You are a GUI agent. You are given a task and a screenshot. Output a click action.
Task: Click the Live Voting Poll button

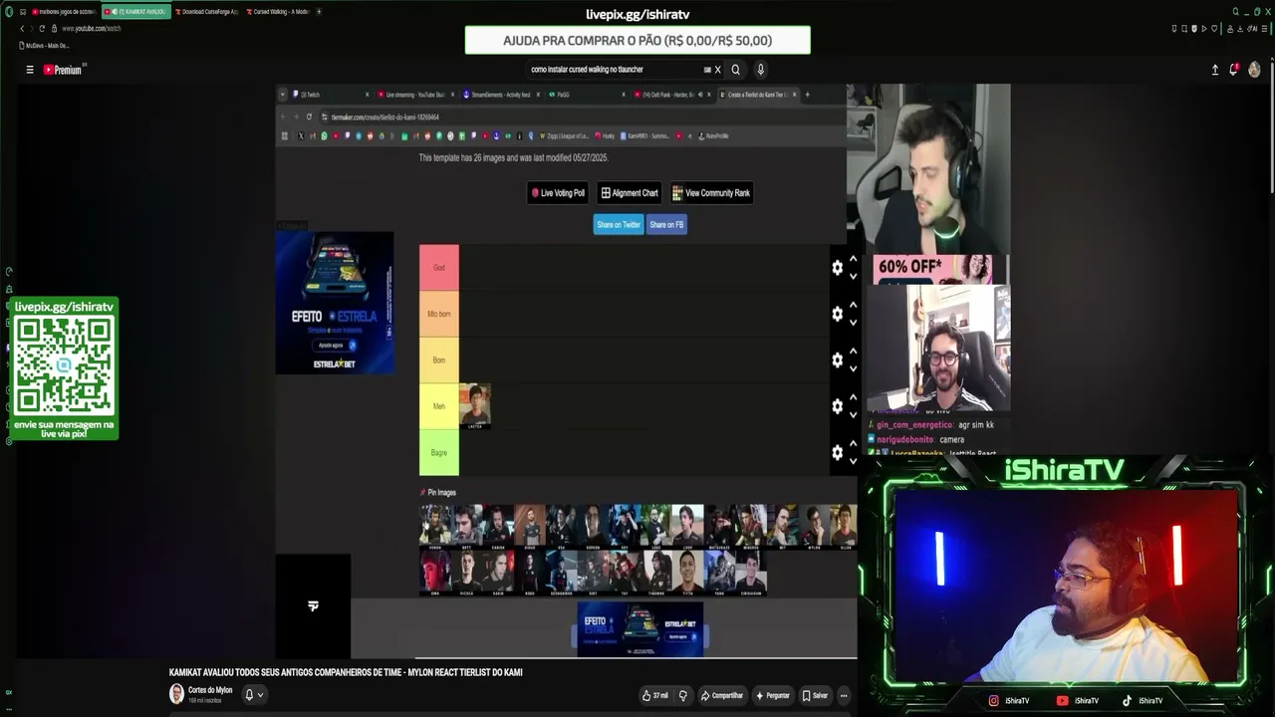[558, 193]
